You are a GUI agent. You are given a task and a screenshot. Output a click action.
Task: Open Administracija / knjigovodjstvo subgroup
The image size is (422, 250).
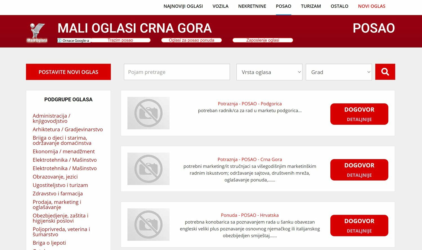51,119
